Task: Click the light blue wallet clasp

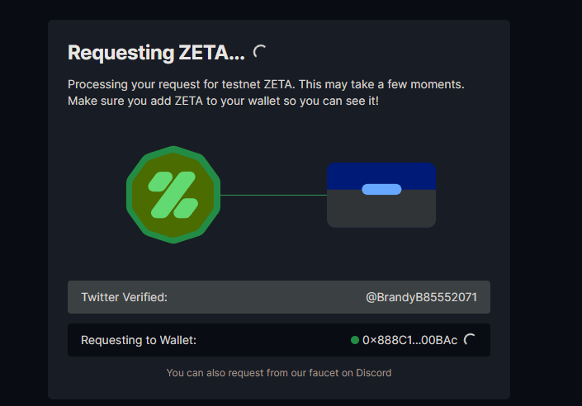Action: coord(381,189)
